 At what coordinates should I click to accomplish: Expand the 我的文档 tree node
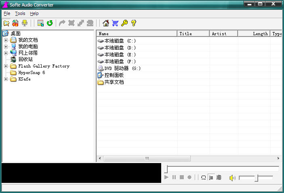(6, 40)
